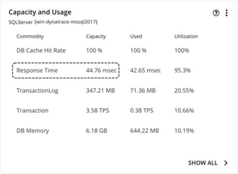Click the Used column header
Screen dimensions: 238x174
coord(136,36)
